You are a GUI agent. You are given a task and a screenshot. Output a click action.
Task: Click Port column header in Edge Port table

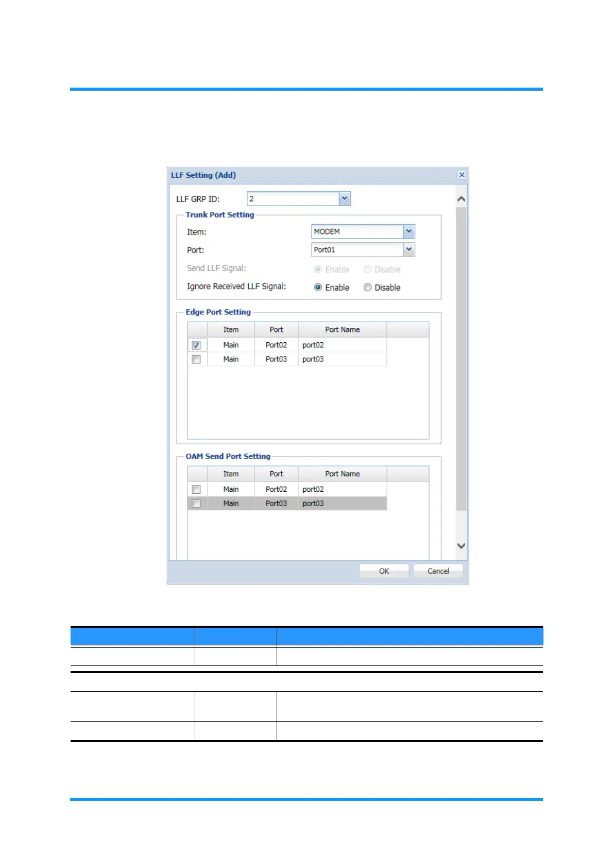[x=276, y=330]
